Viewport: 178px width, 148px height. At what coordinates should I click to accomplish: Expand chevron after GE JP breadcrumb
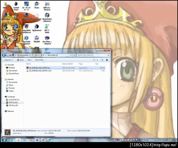pyautogui.click(x=46, y=55)
